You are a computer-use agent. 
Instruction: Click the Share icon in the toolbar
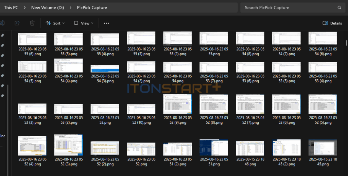(x=17, y=23)
